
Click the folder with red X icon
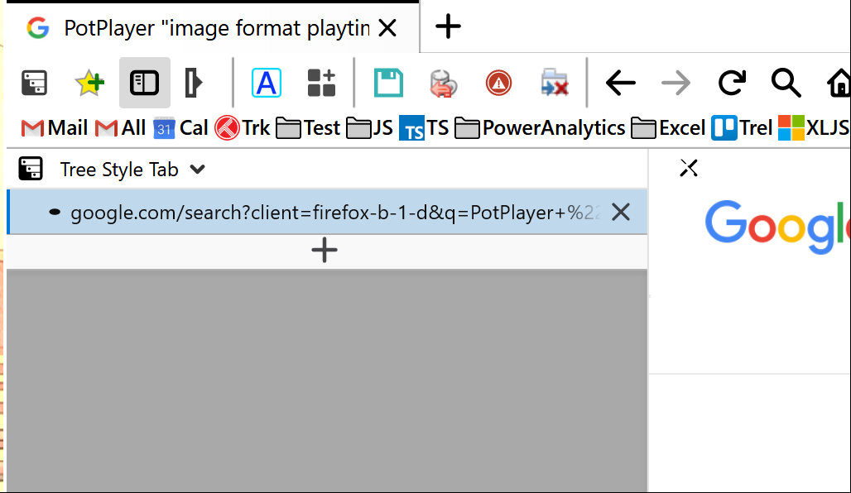click(x=554, y=83)
